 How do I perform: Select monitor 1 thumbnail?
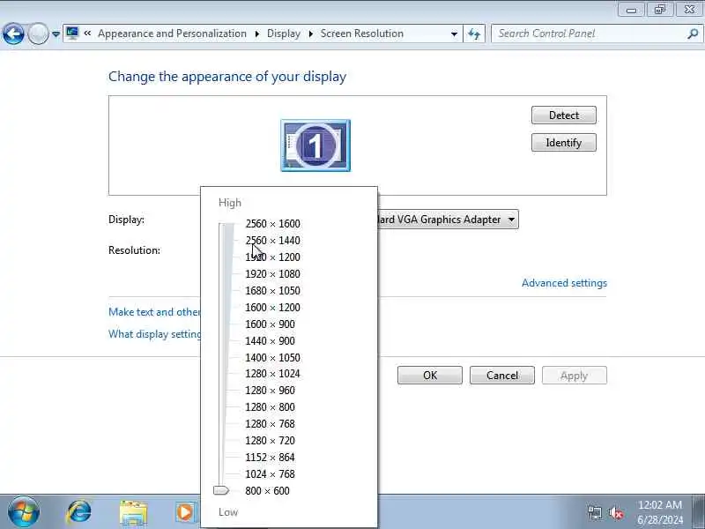click(x=315, y=145)
